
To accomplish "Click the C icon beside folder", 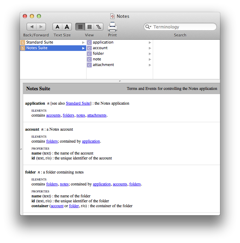I will tap(89, 54).
